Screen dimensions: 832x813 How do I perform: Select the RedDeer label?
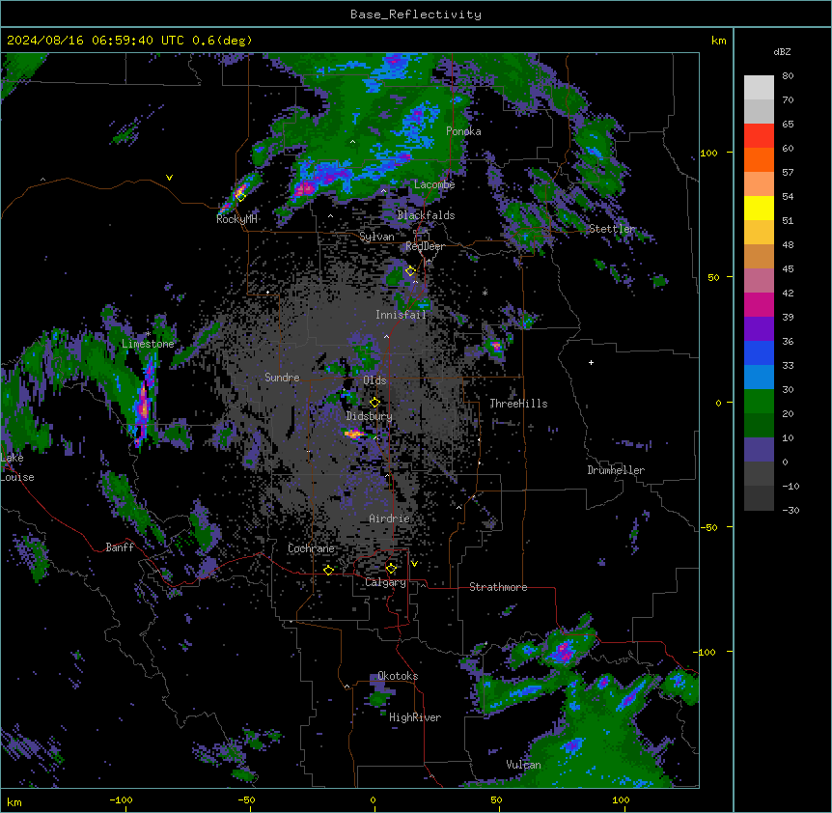pos(425,246)
